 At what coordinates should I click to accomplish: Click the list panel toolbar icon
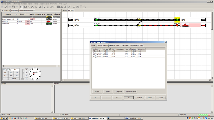tap(48, 7)
